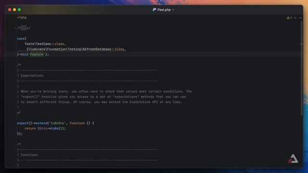Screen dimensions: 308x173
Task: Click the 'Expectations' comment heading
Action: (32, 76)
